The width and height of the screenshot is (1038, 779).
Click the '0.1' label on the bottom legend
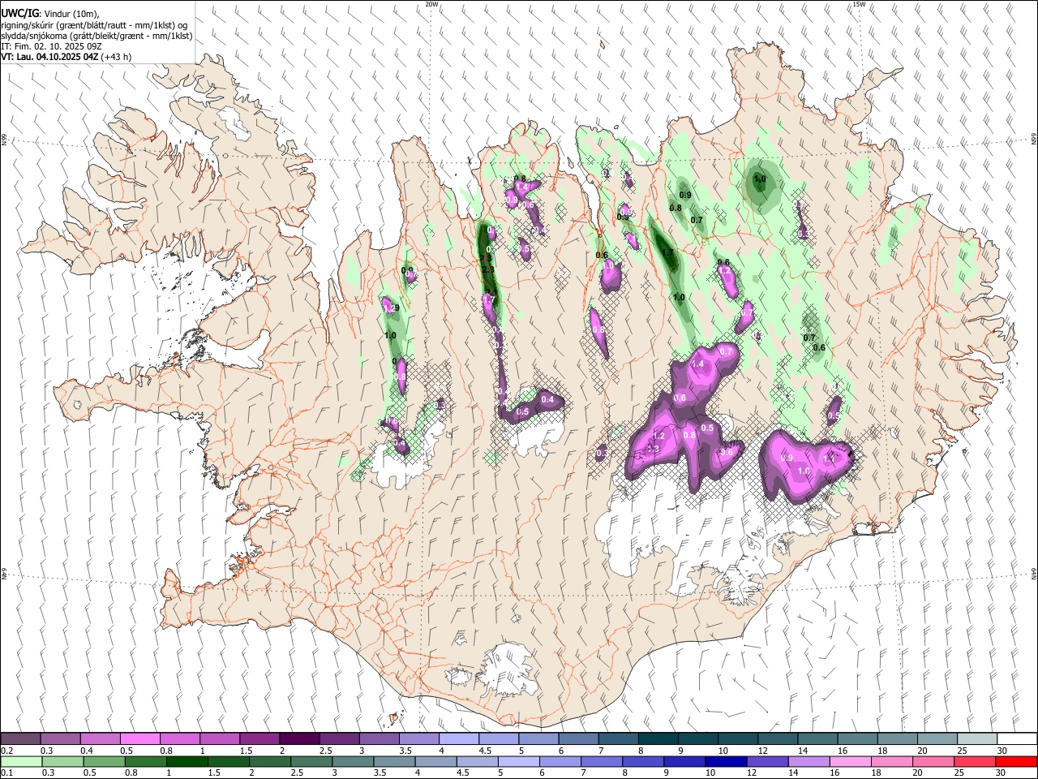[7, 773]
